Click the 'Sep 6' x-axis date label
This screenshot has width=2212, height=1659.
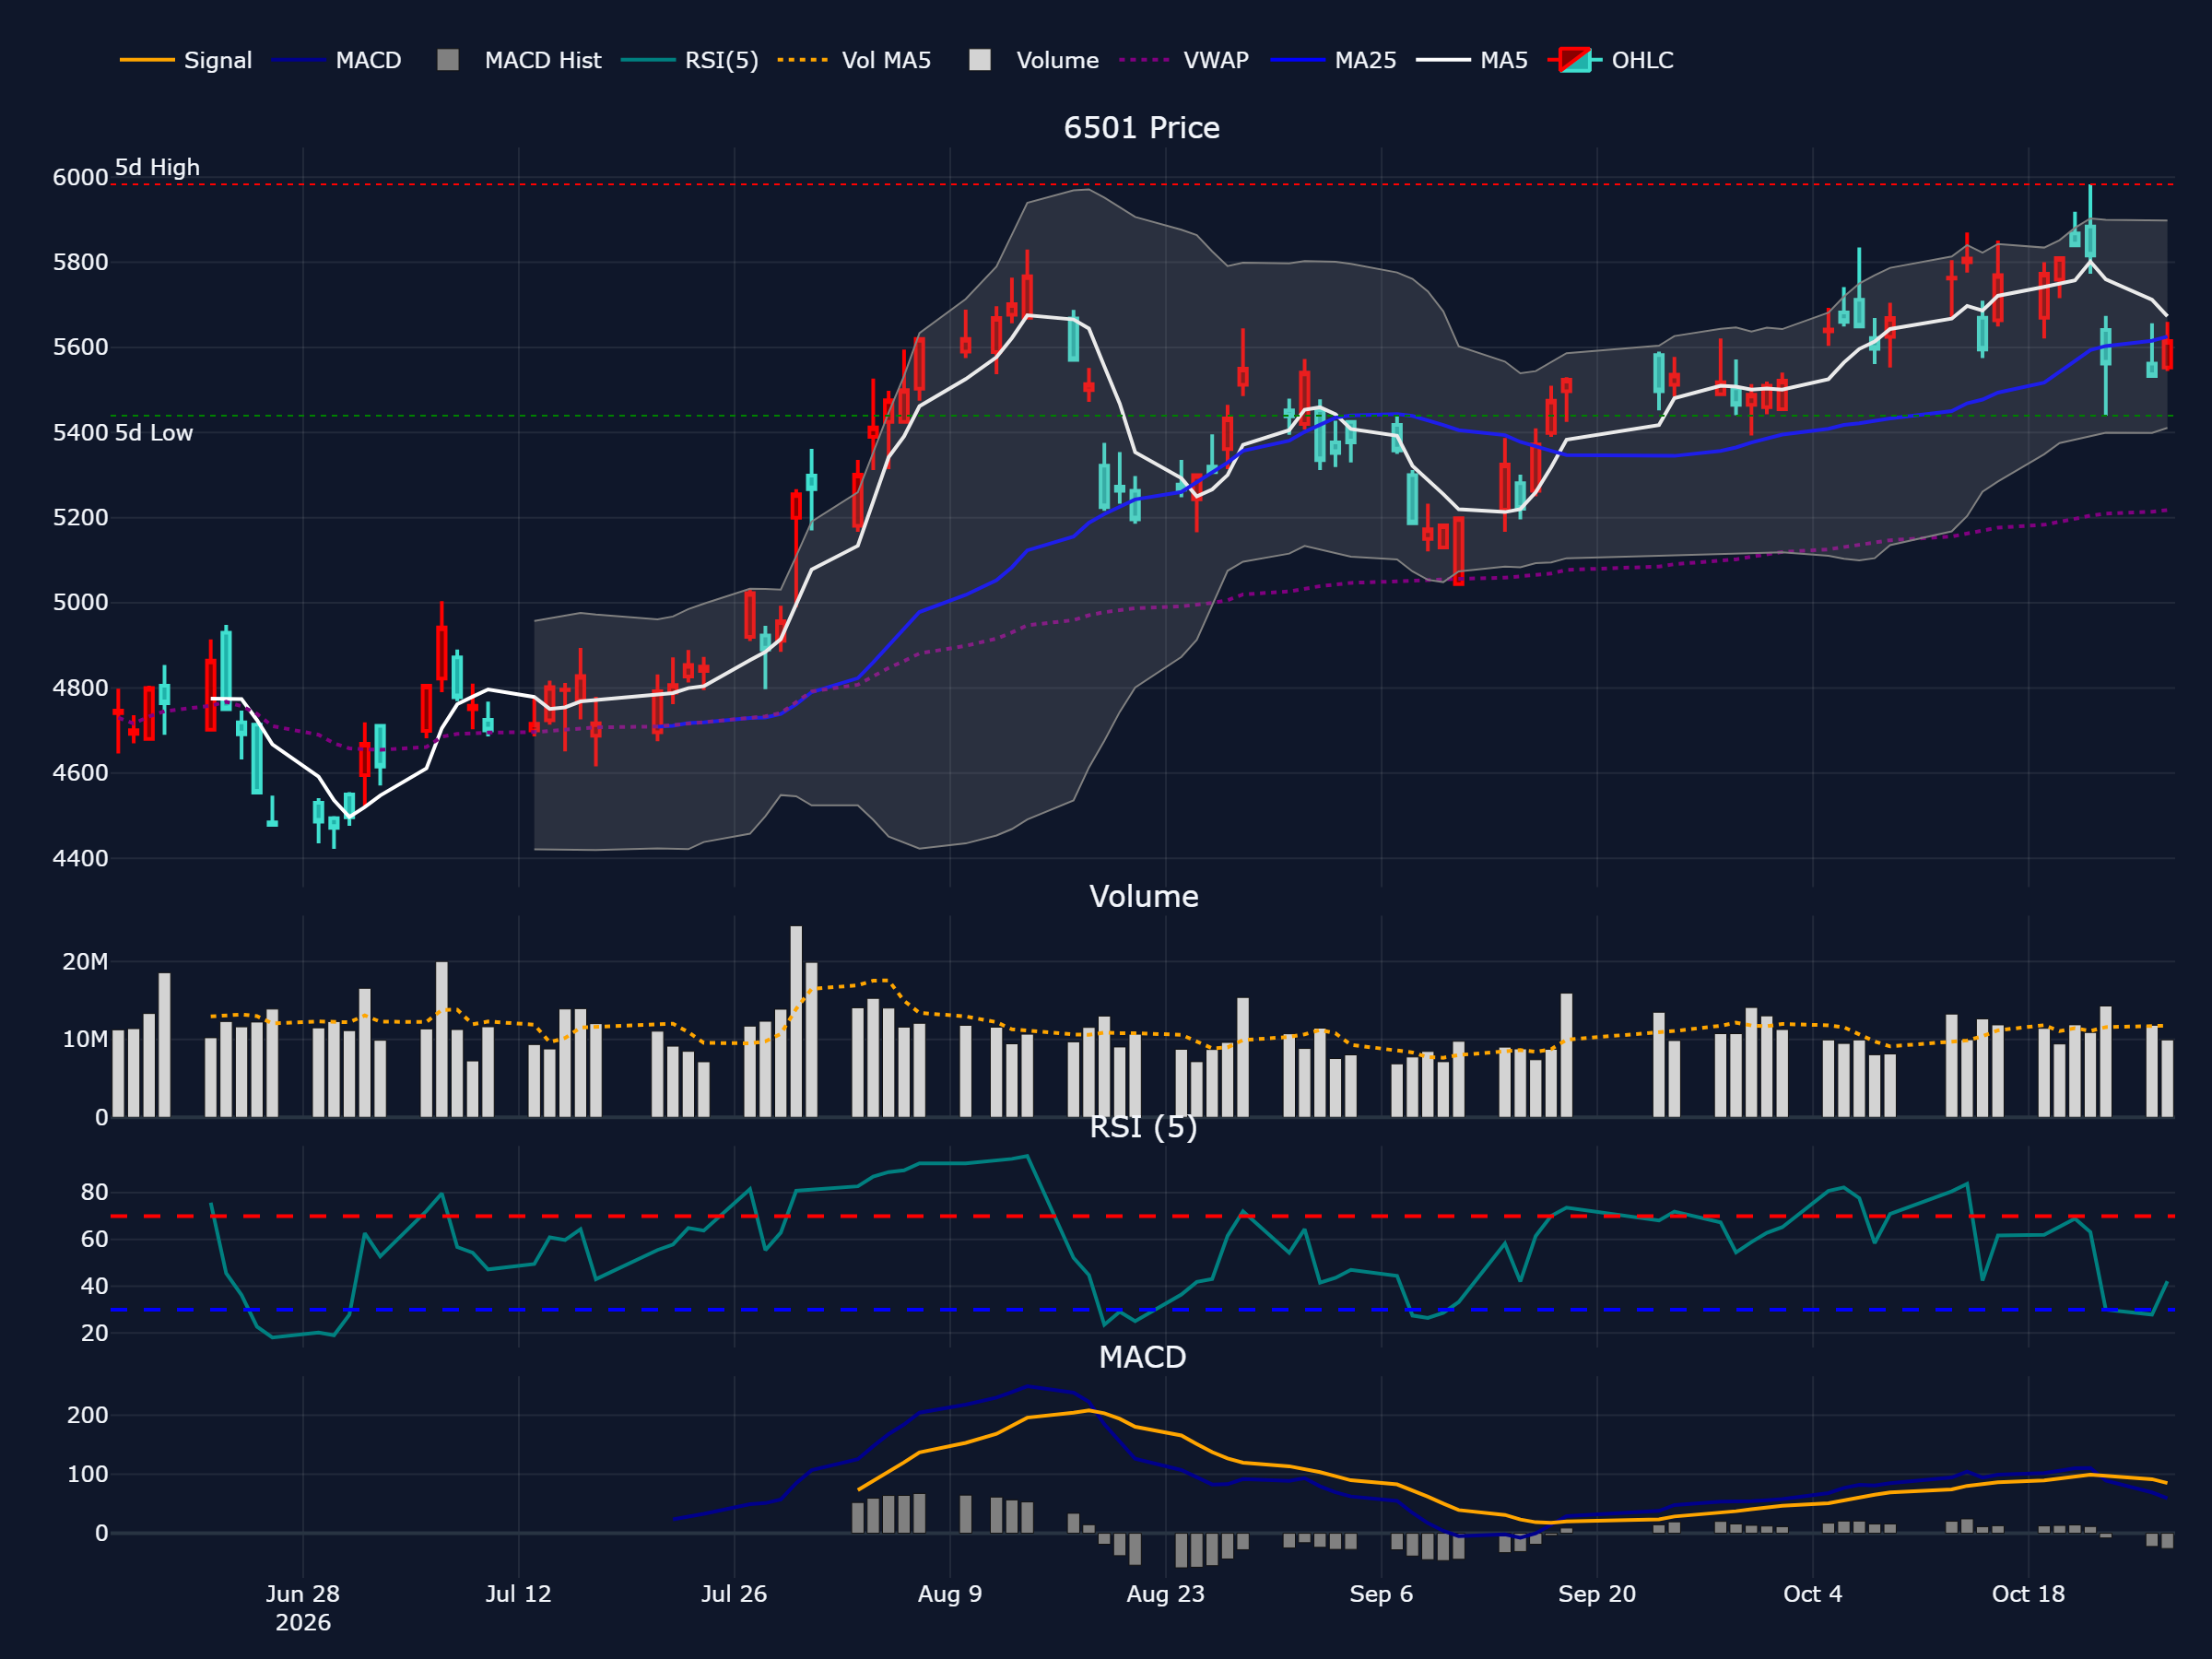[x=1381, y=1594]
